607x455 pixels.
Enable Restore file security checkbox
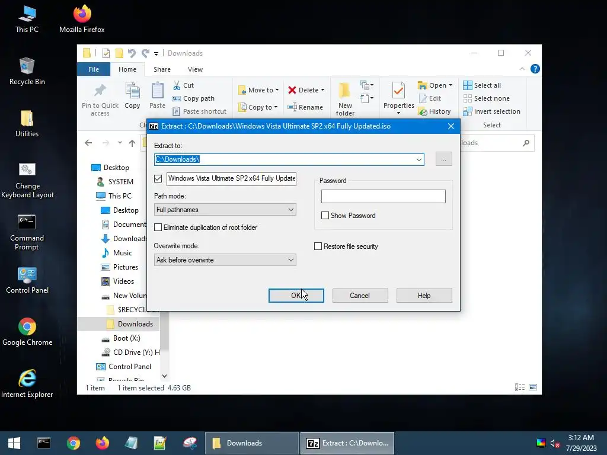pyautogui.click(x=318, y=246)
